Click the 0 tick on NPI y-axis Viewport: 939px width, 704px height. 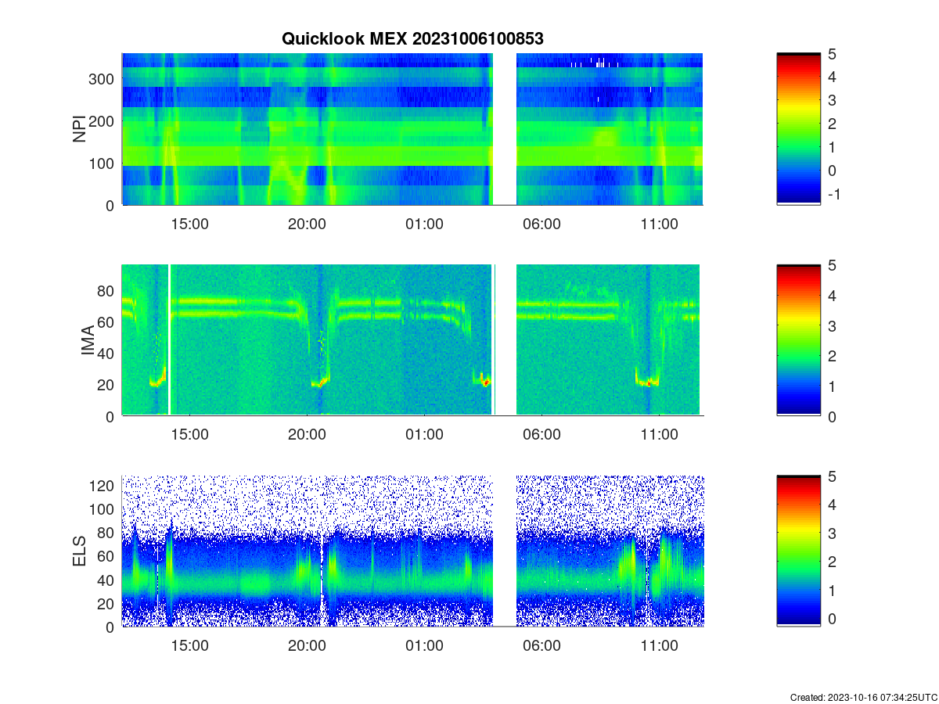(x=111, y=205)
